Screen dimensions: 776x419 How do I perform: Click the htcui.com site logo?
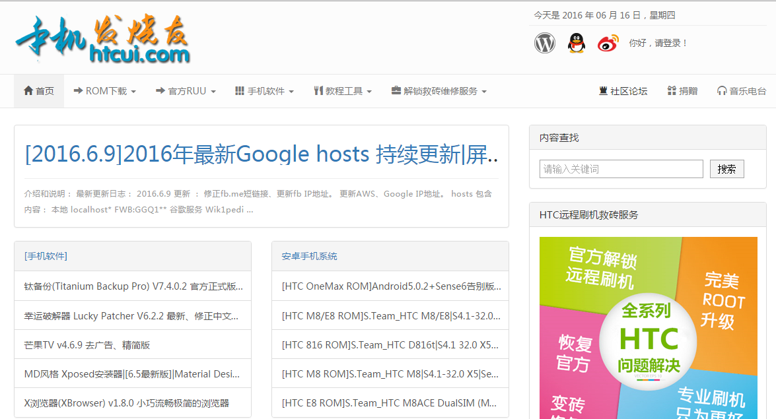pos(102,38)
